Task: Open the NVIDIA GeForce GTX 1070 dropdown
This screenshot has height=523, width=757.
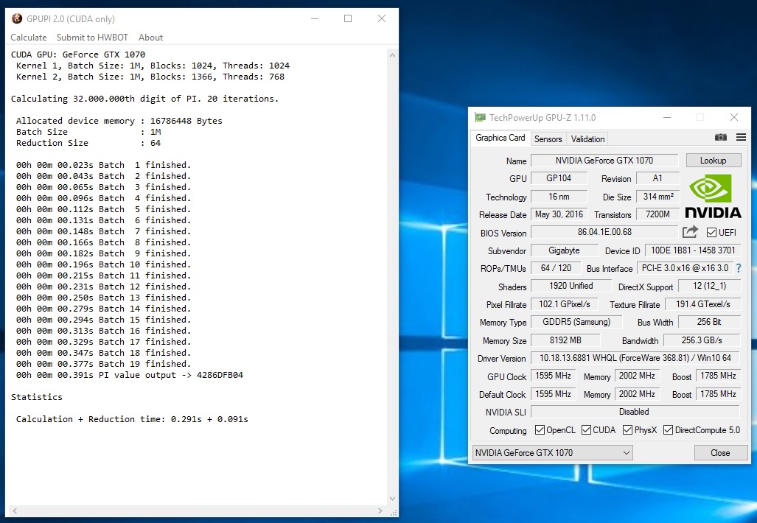Action: (552, 452)
